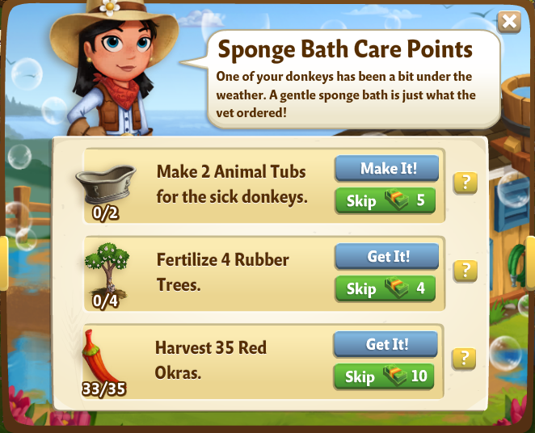The width and height of the screenshot is (535, 433).
Task: Click the Rubber Tree icon
Action: [107, 270]
